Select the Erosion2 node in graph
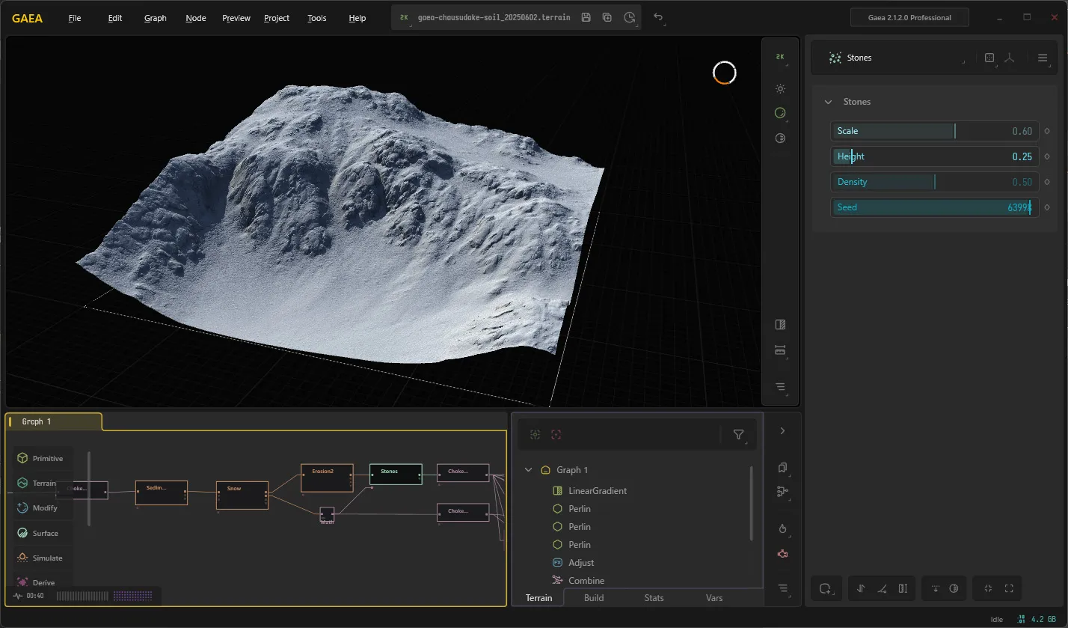Viewport: 1068px width, 628px height. 327,478
